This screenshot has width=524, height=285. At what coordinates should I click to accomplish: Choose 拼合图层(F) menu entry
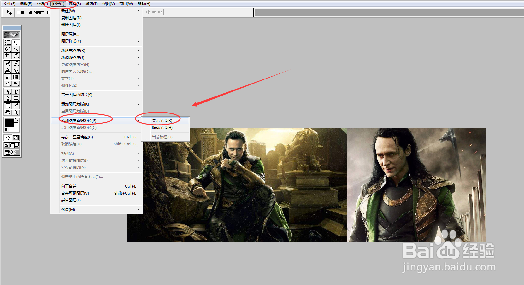[97, 200]
